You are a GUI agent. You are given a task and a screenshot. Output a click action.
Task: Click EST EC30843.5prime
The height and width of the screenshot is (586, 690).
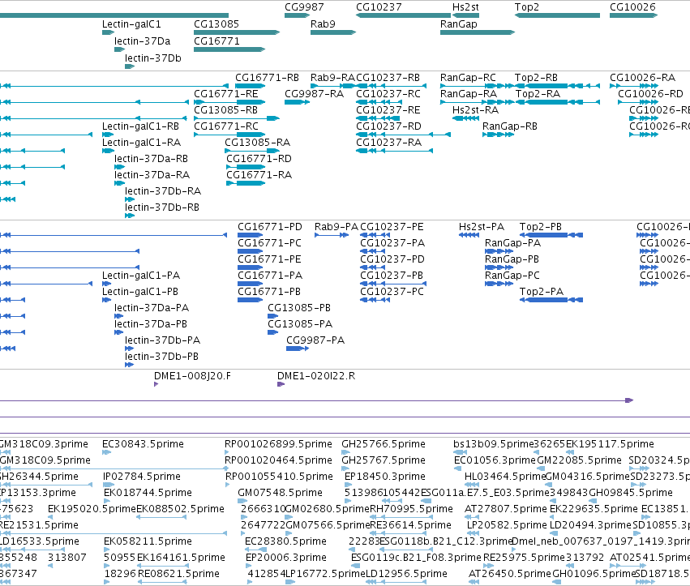pos(143,444)
